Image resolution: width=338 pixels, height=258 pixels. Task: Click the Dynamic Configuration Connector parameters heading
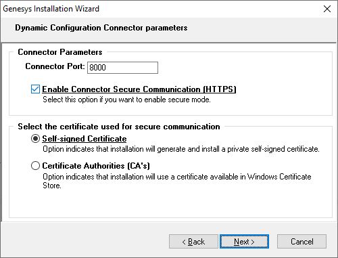101,28
